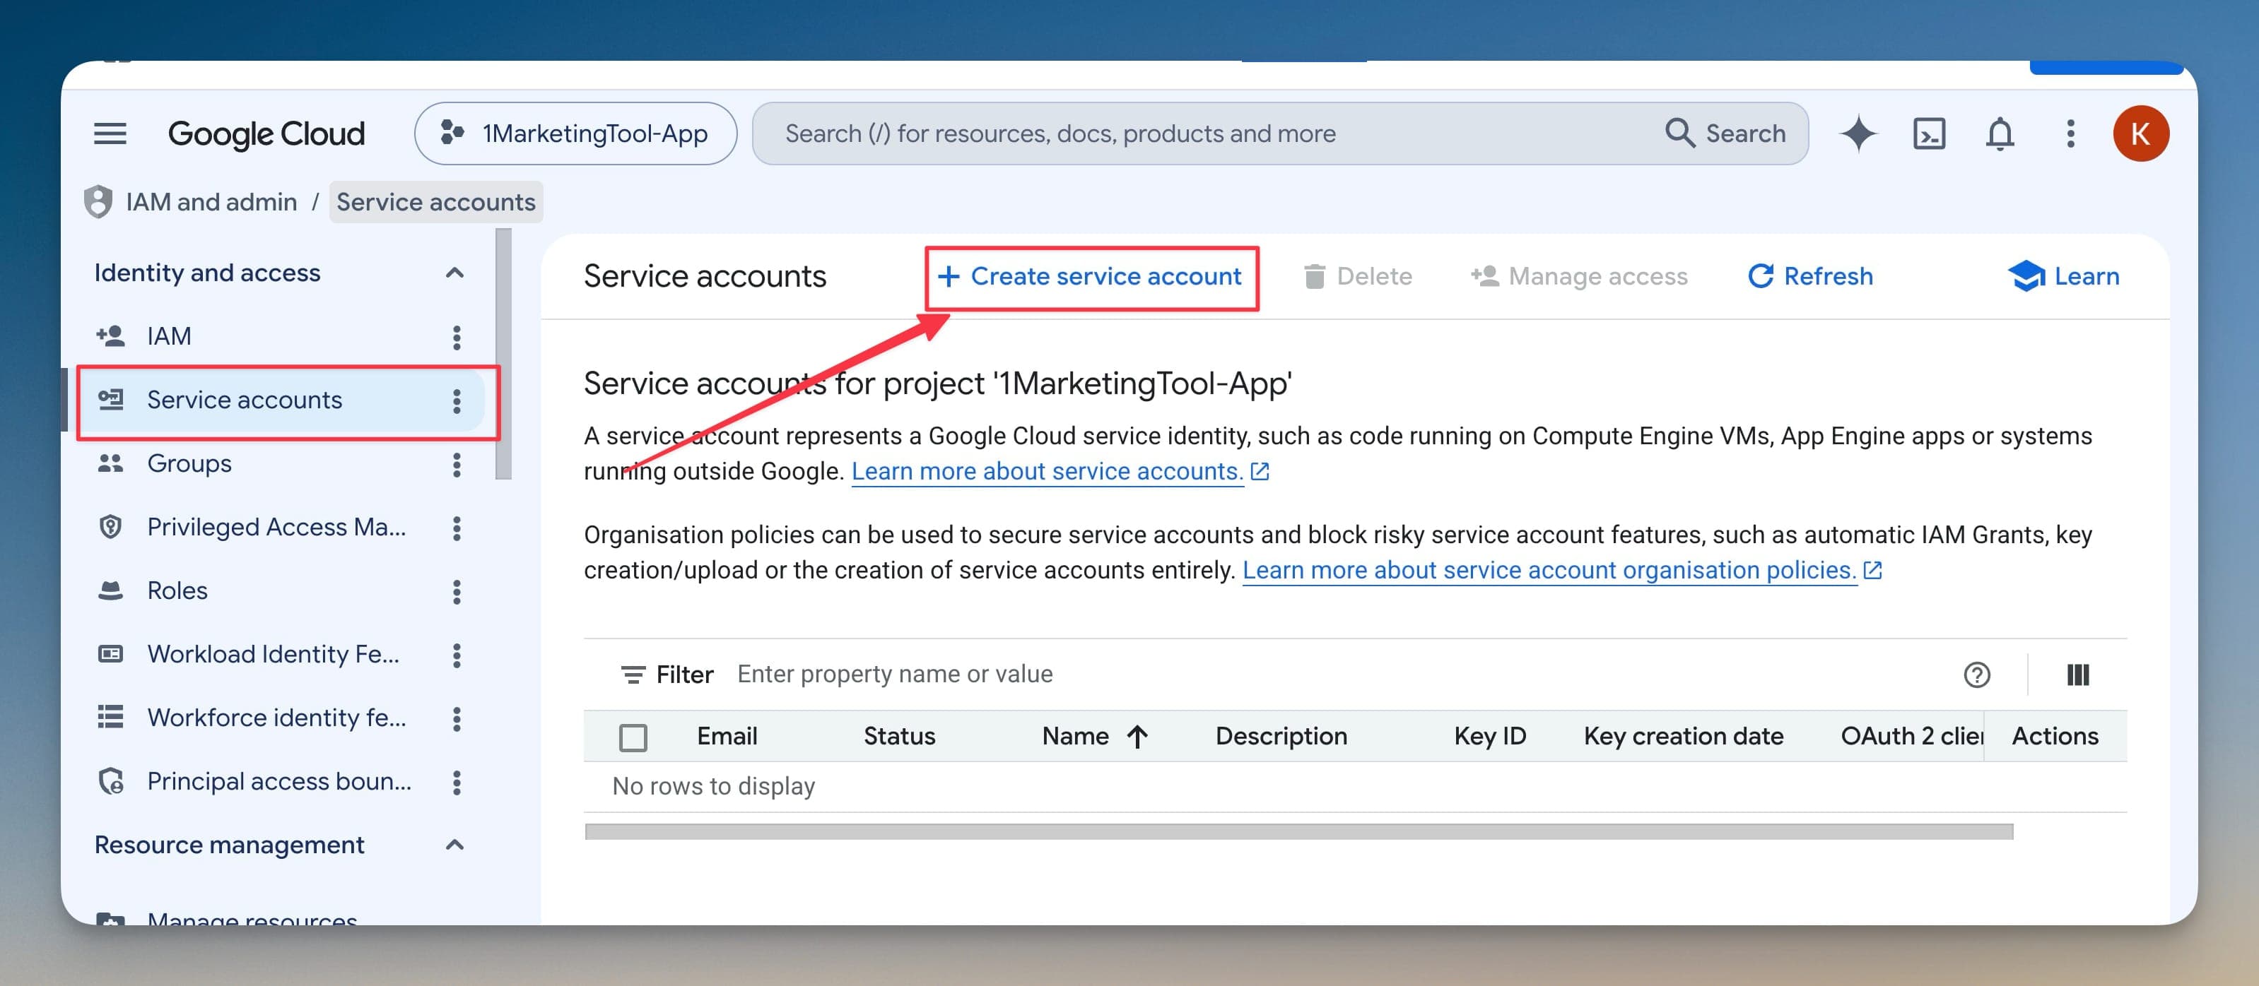This screenshot has width=2259, height=986.
Task: Click the Workforce identity federation list icon
Action: [x=110, y=717]
